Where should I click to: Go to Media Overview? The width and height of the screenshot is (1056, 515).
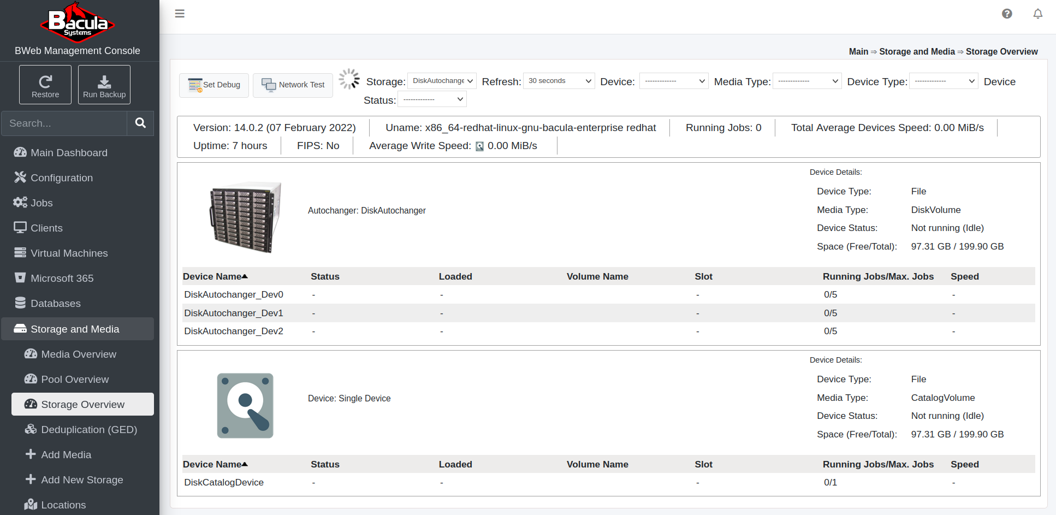[x=82, y=354]
